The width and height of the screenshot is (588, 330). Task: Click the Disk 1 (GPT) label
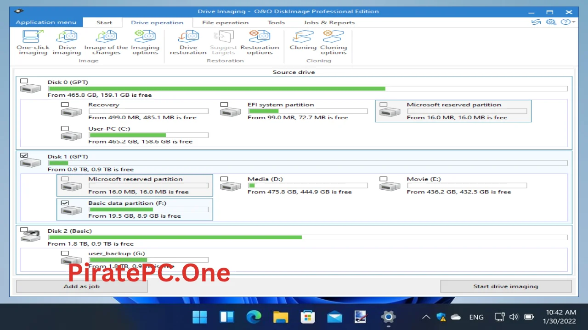pos(68,156)
